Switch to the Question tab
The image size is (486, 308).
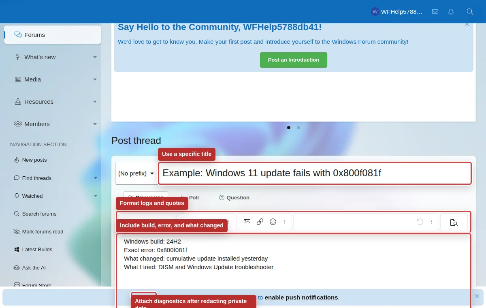(234, 198)
